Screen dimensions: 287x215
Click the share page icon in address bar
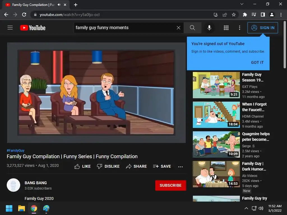pos(225,15)
